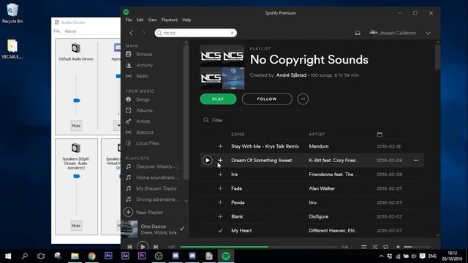This screenshot has width=468, height=263.
Task: Collapse the sidebar playlist list down-chevron
Action: (186, 202)
